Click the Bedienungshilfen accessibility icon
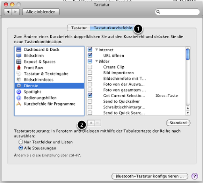The width and height of the screenshot is (203, 183). (19, 98)
